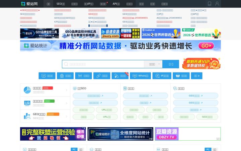Select the GEO bar chart icon entry
The width and height of the screenshot is (241, 151).
[45, 116]
